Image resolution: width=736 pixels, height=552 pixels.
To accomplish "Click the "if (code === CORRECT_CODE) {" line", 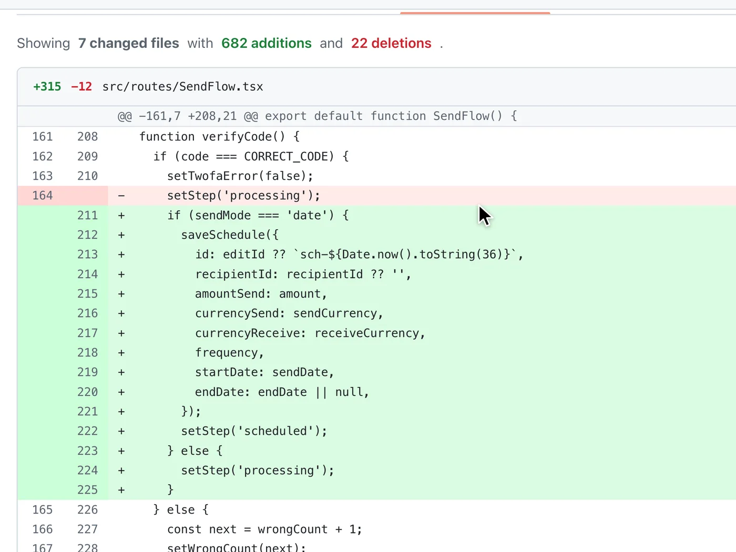I will click(251, 157).
